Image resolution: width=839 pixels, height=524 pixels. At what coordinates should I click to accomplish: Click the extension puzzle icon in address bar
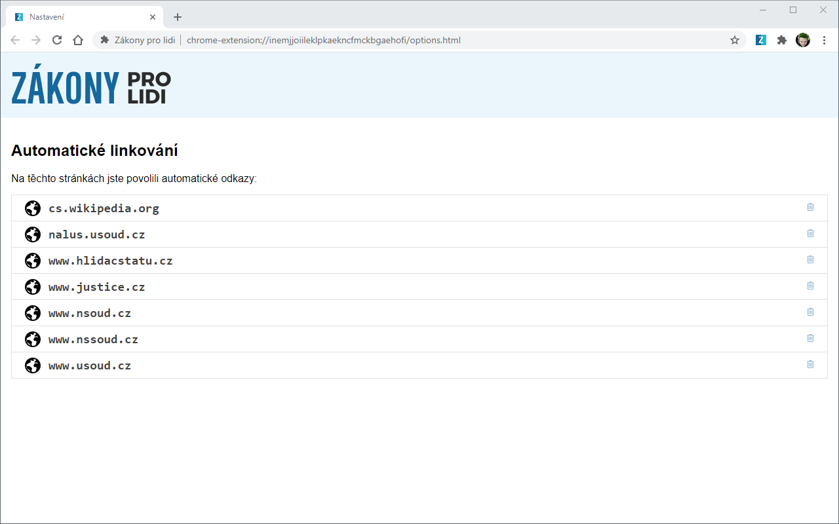pos(105,40)
